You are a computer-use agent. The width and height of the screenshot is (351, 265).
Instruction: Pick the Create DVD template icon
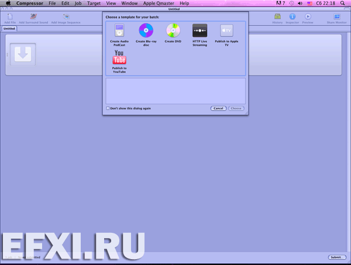coord(173,31)
